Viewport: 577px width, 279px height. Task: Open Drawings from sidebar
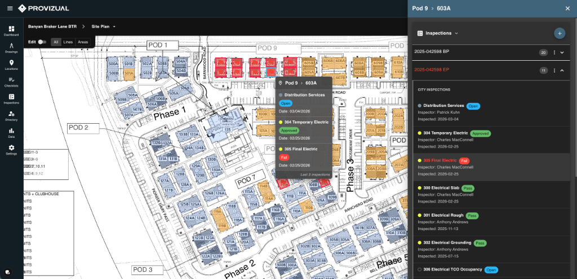[11, 48]
